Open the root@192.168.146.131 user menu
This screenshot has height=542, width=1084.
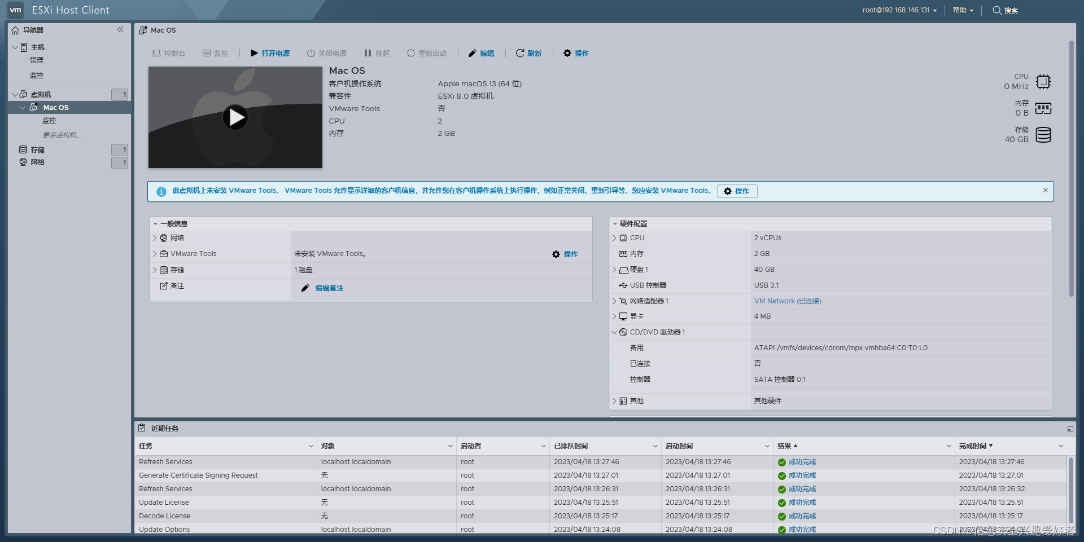899,10
